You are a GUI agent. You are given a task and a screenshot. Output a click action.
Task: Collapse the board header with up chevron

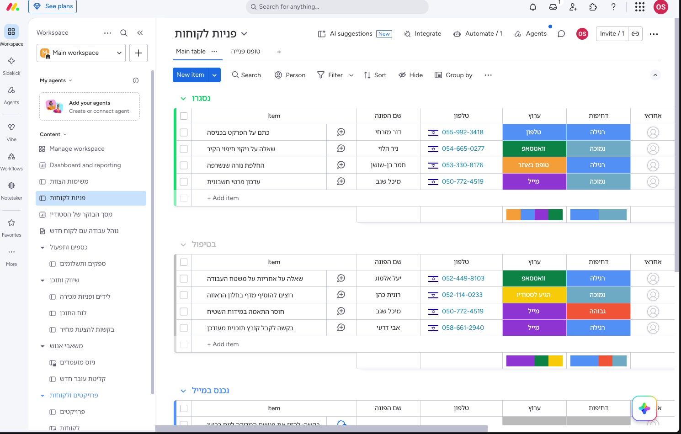[x=655, y=75]
